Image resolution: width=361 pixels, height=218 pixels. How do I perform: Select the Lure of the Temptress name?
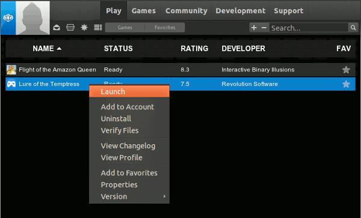tap(49, 84)
